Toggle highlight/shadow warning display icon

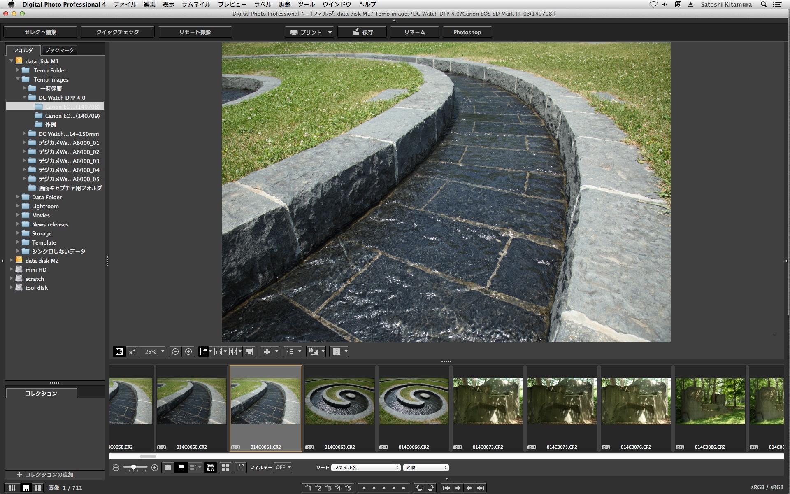[x=314, y=352]
